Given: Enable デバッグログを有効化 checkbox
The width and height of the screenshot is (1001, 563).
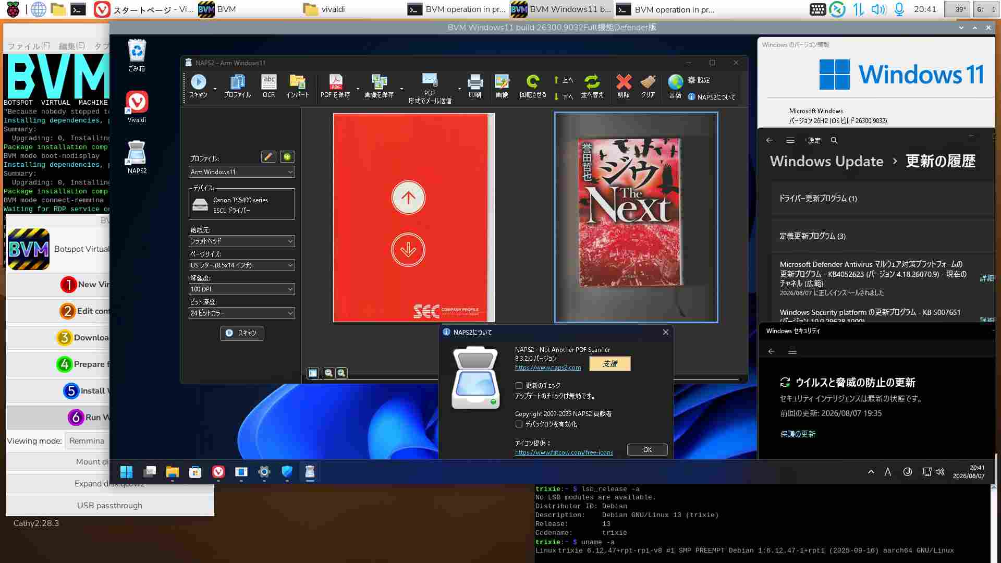Looking at the screenshot, I should pos(519,424).
